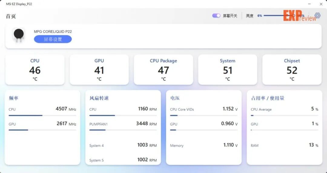Click the Memory voltage label

coord(177,146)
